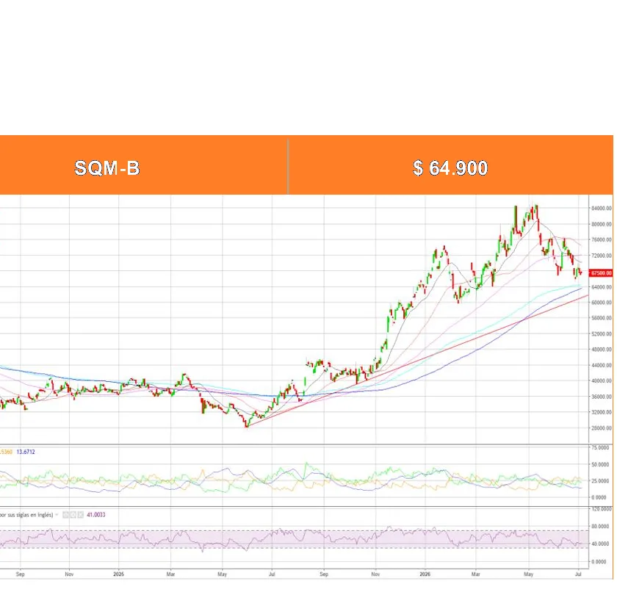Remove the RSI indicator with X icon
Viewport: 617px width, 592px height.
coord(80,514)
